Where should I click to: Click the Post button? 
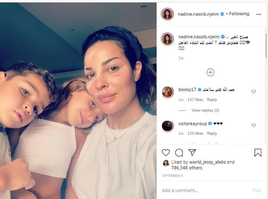tap(256, 190)
